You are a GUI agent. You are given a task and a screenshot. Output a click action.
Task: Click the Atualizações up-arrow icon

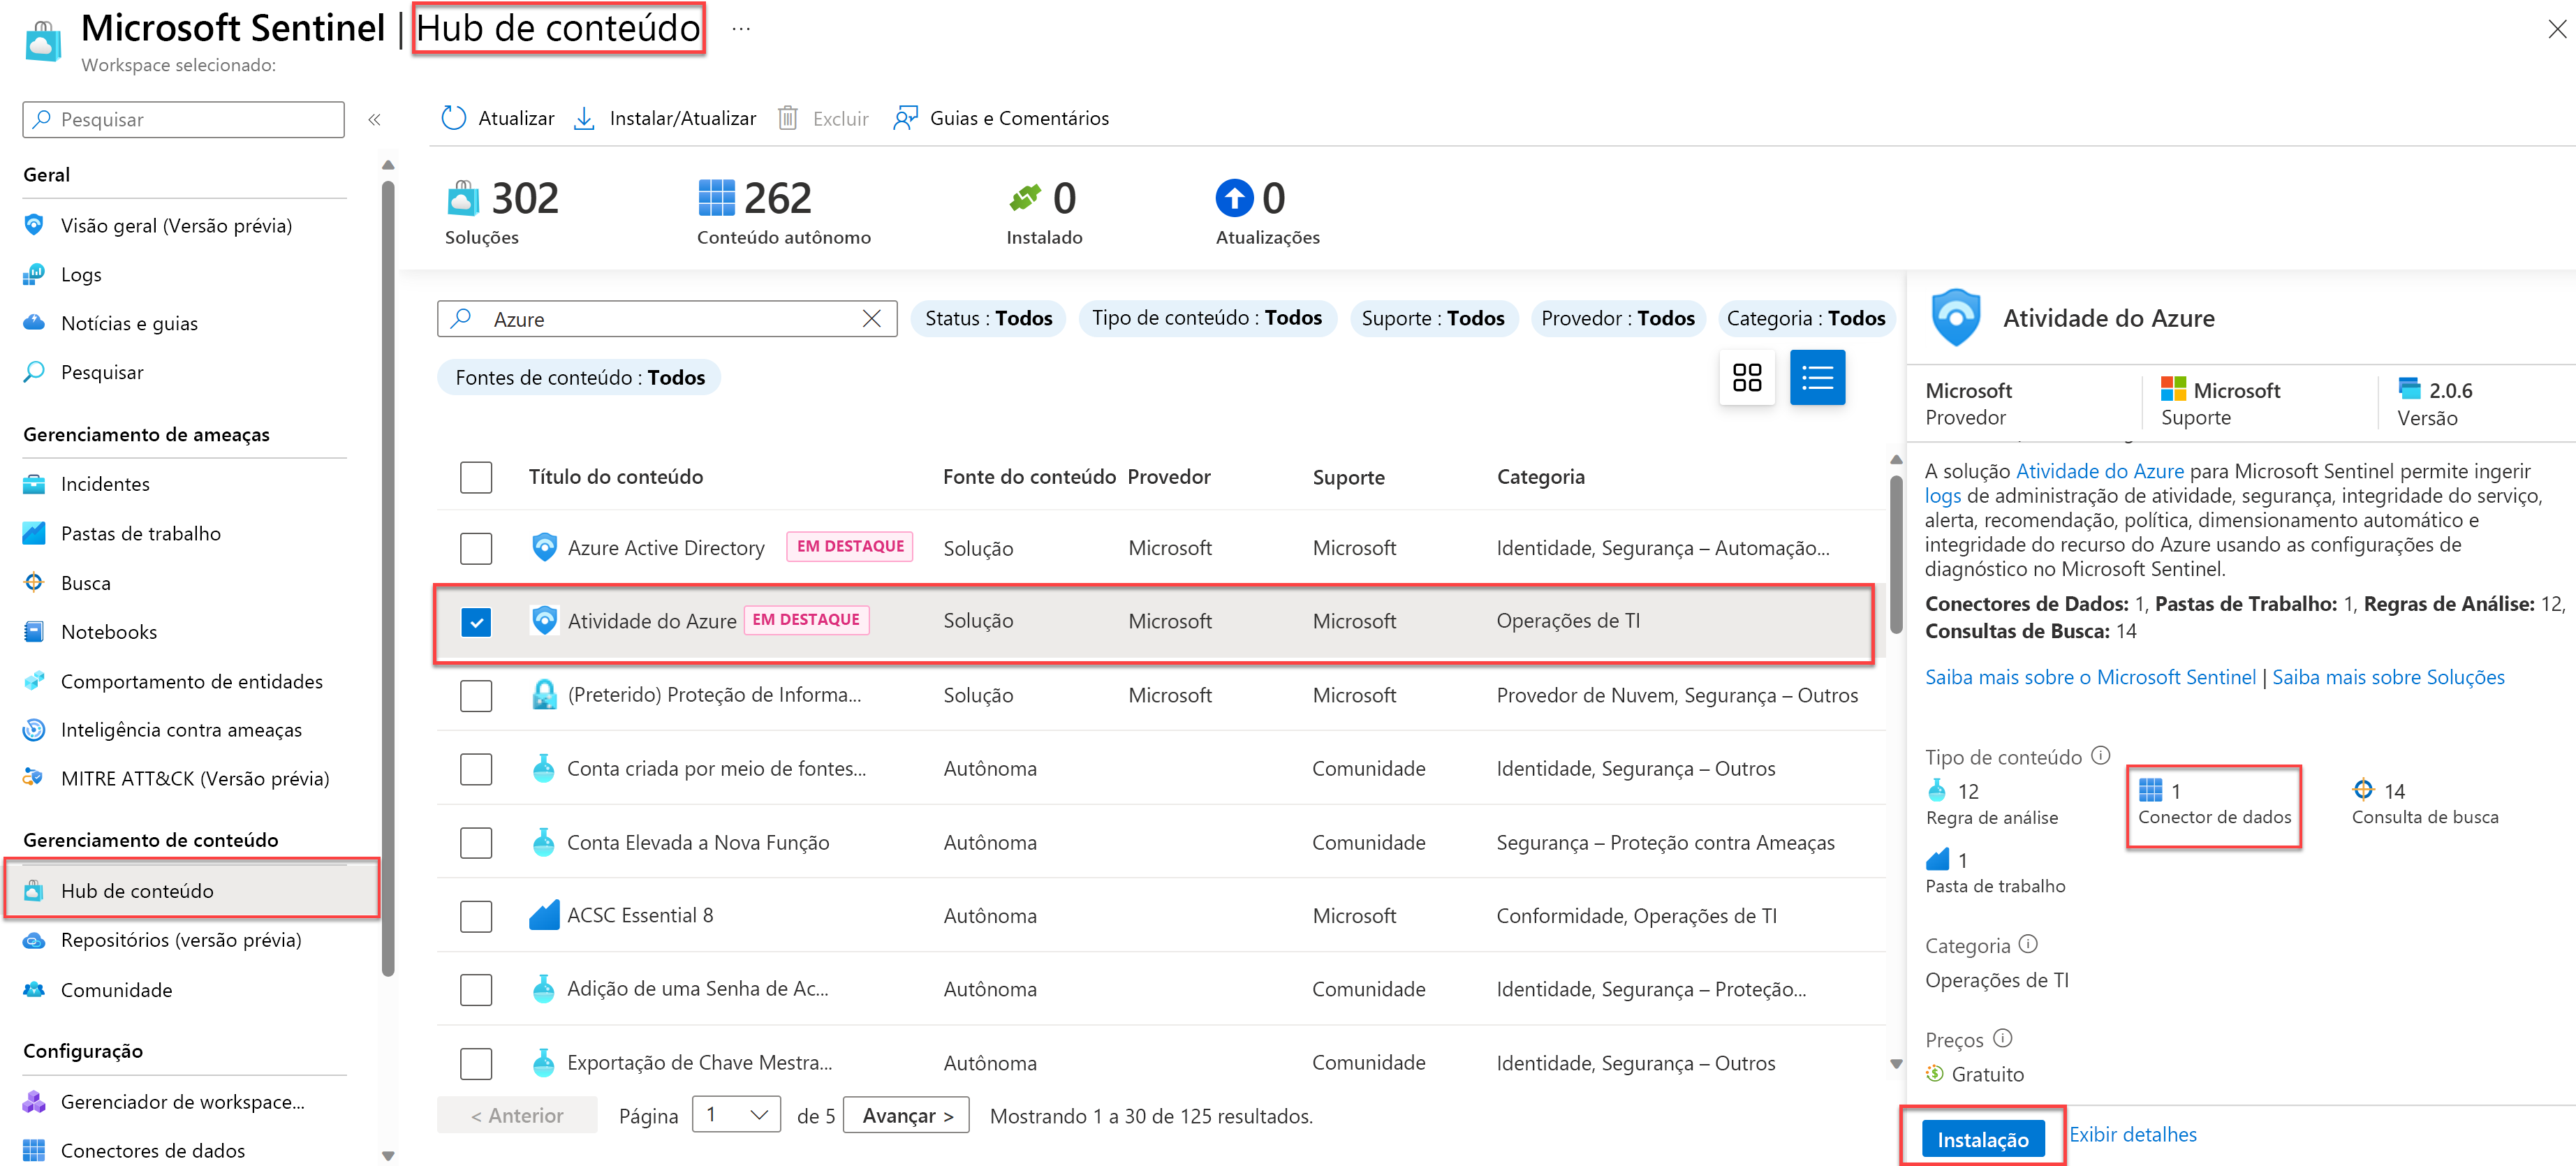1234,198
